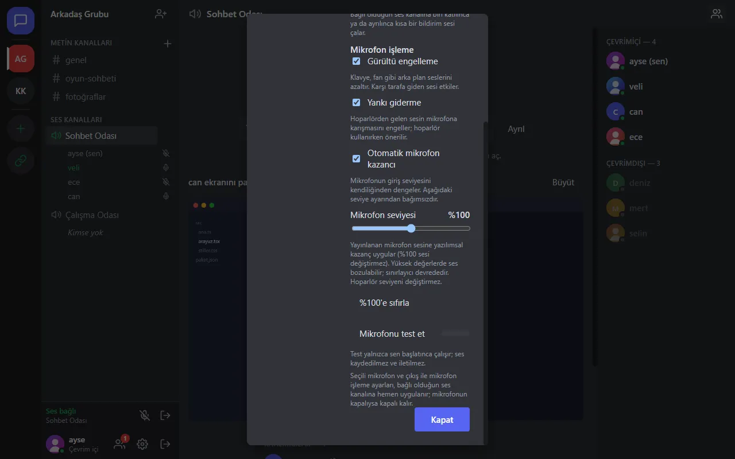This screenshot has width=735, height=459.
Task: Select Sohbet Odası voice channel
Action: (x=102, y=135)
